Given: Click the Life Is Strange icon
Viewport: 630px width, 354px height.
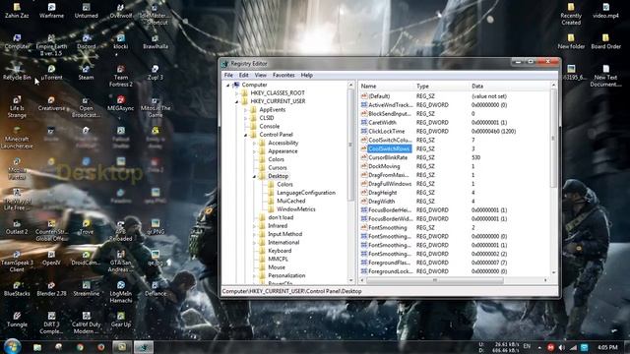Looking at the screenshot, I should [17, 107].
